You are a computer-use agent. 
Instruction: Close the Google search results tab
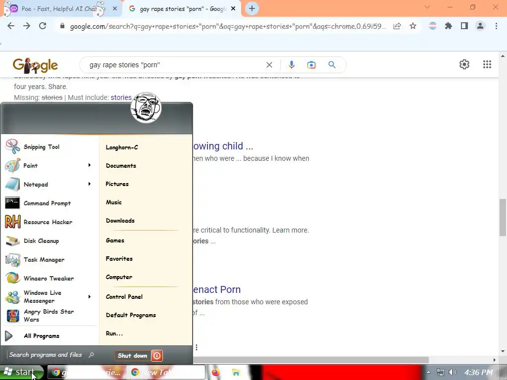(233, 9)
